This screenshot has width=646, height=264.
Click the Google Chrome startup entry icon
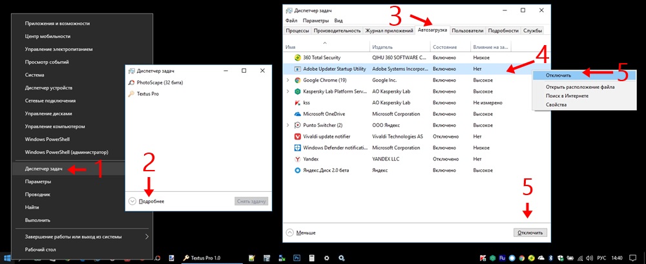pos(297,80)
